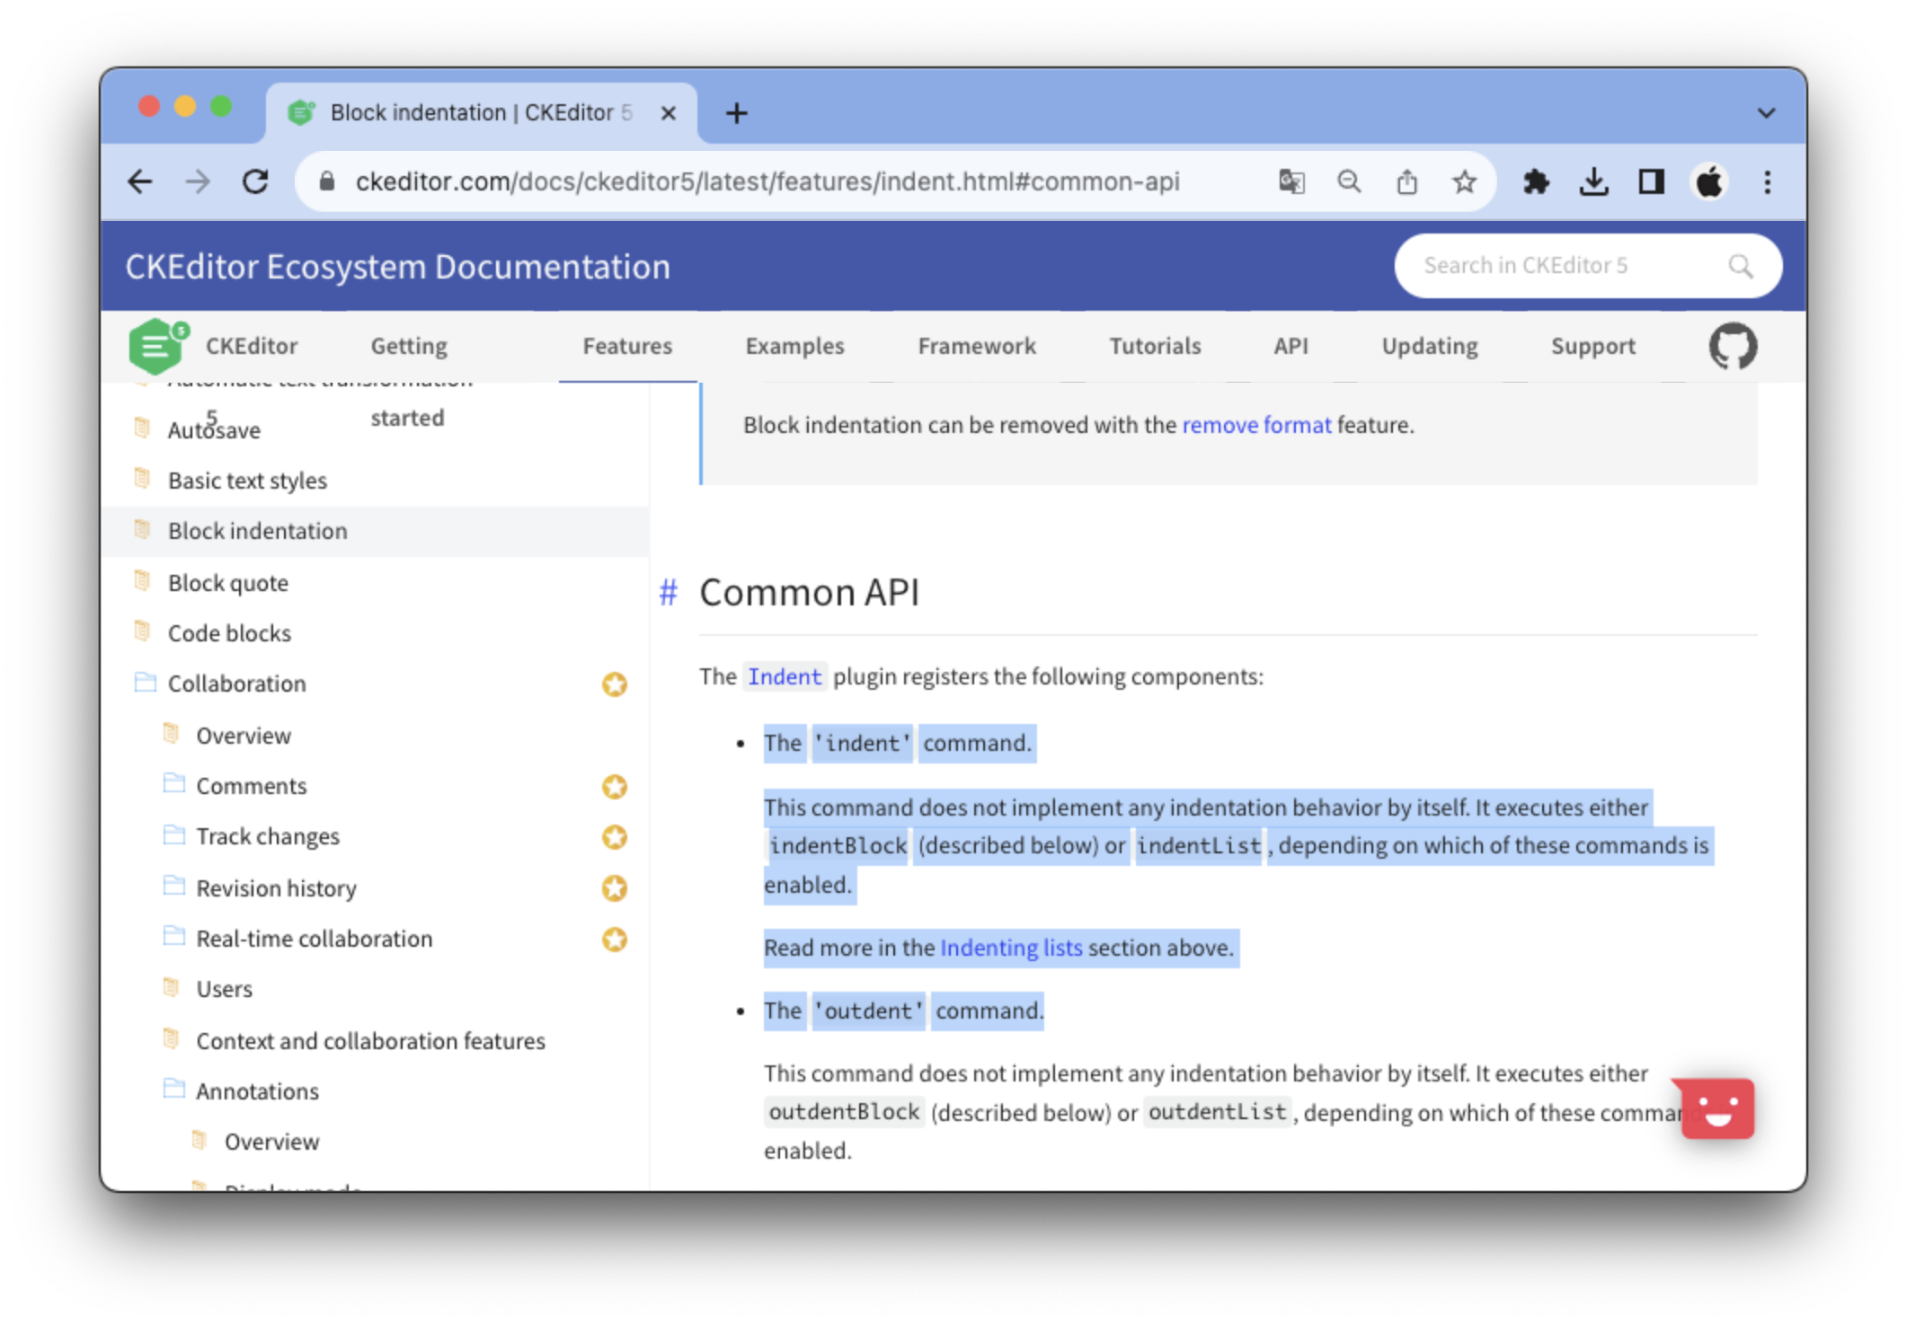
Task: Open the Indenting lists link
Action: point(1010,948)
